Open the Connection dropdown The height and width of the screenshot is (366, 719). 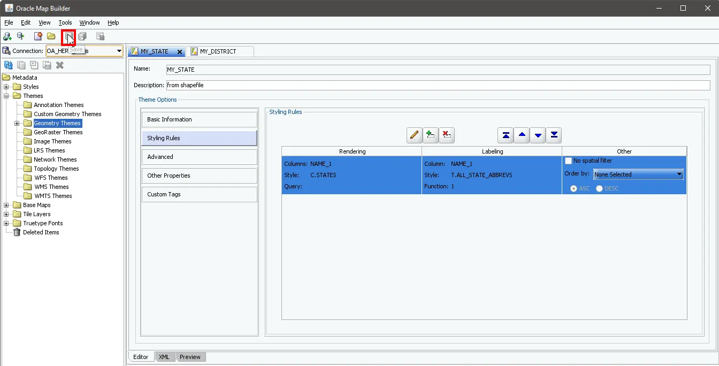pos(119,51)
